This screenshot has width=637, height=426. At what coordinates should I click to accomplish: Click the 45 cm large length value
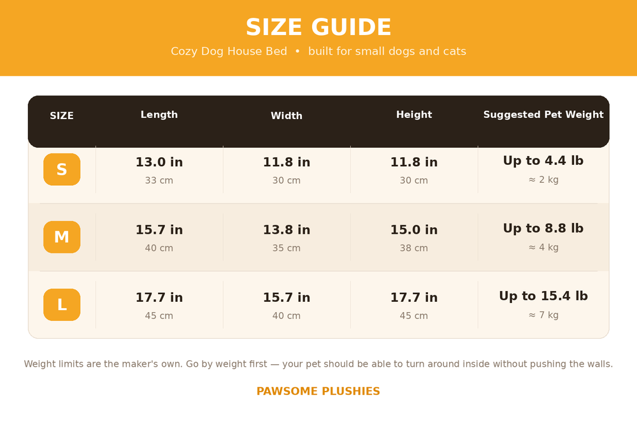point(159,316)
